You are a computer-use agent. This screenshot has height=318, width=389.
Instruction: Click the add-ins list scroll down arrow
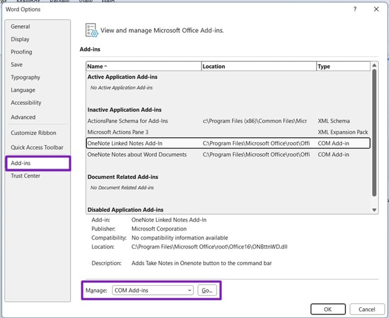pyautogui.click(x=374, y=210)
